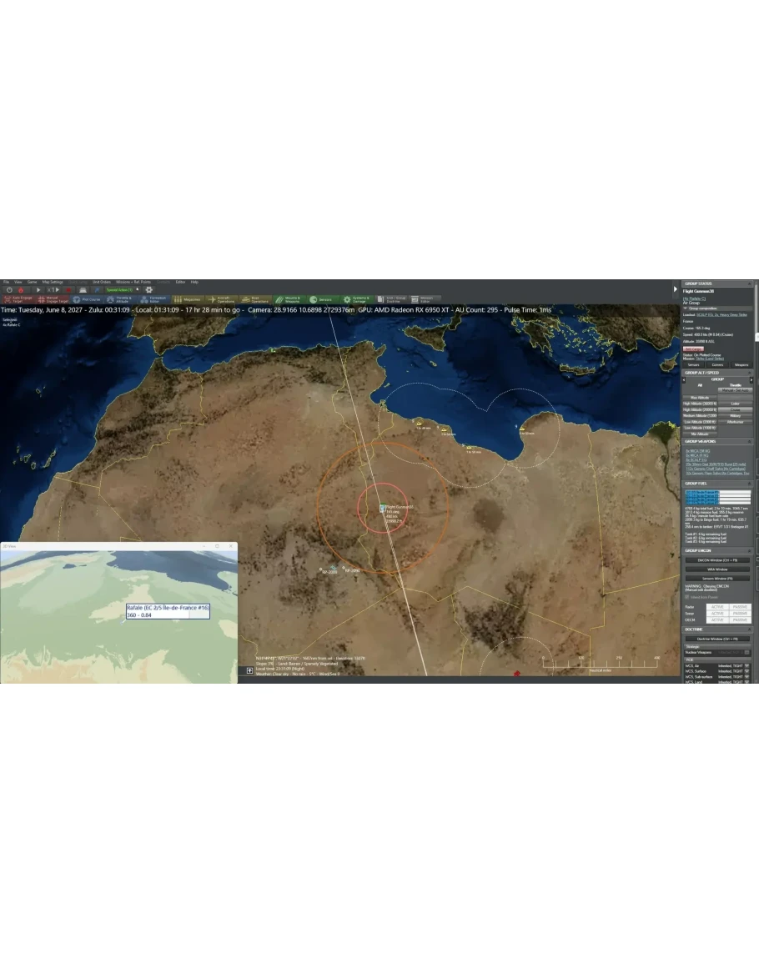Open the WCS, Air dropdown
Image resolution: width=759 pixels, height=963 pixels.
[x=746, y=665]
